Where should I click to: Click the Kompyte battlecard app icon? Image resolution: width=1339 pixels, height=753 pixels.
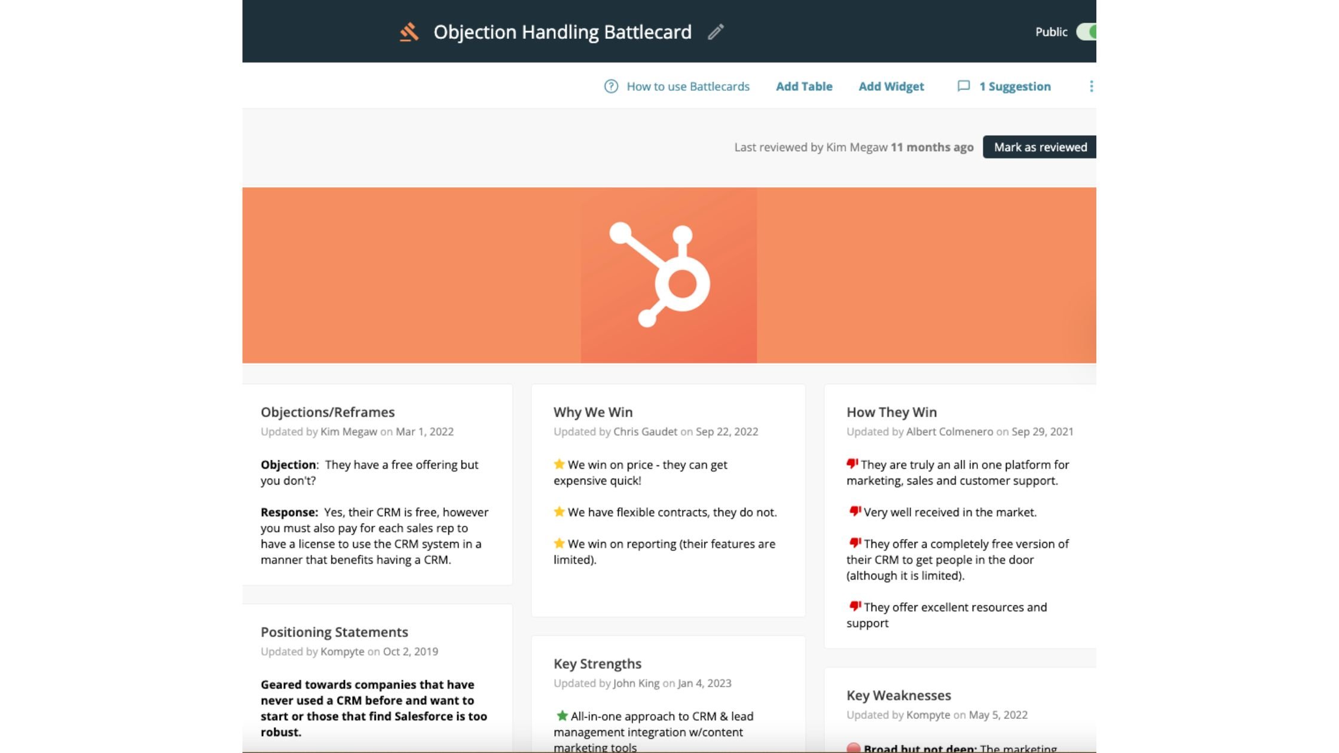pyautogui.click(x=409, y=31)
